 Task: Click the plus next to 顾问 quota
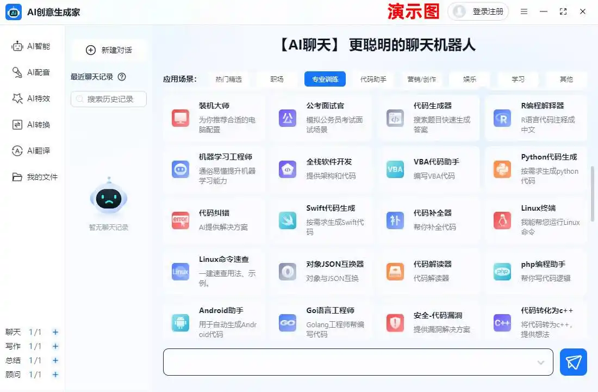pyautogui.click(x=55, y=375)
